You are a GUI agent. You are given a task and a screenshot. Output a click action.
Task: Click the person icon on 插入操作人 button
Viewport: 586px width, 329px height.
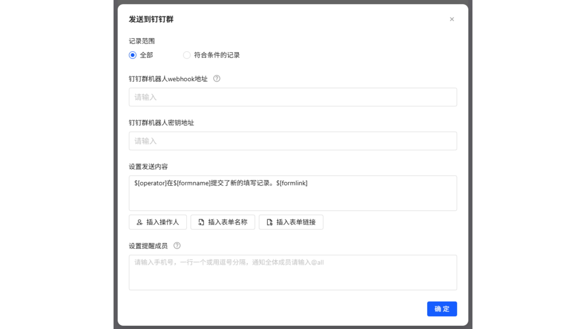(x=139, y=222)
